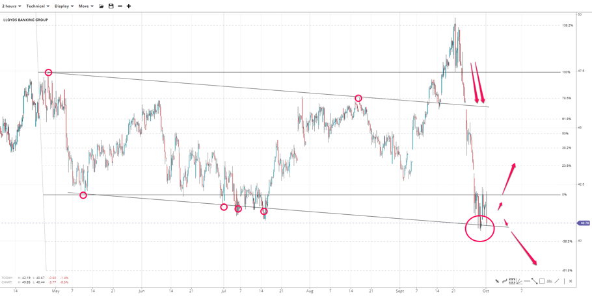
Task: Click the save chart floppy disk icon
Action: (111, 6)
